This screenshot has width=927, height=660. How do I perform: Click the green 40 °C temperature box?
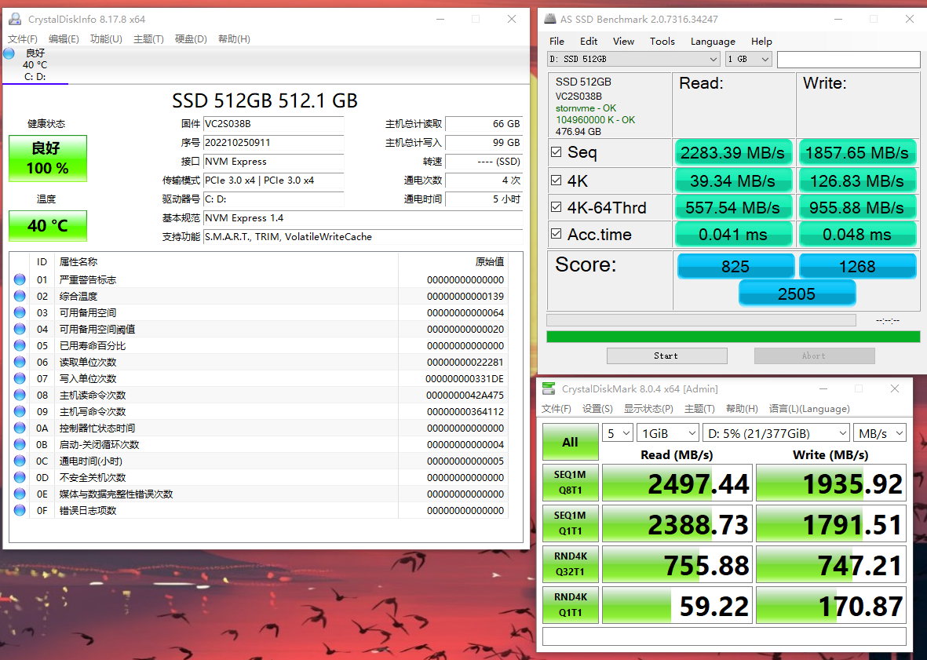[x=47, y=225]
